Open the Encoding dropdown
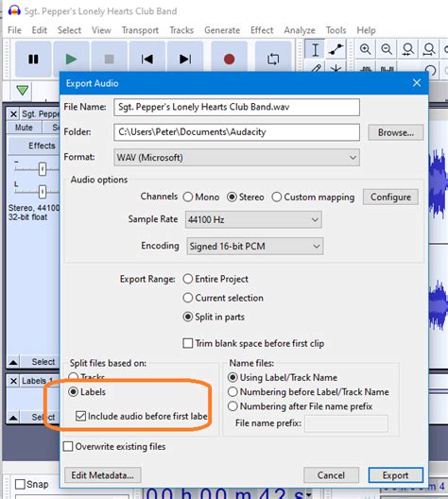Viewport: 448px width, 499px height. (x=255, y=246)
